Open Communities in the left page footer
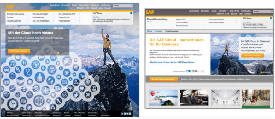The width and height of the screenshot is (275, 119). click(x=93, y=113)
